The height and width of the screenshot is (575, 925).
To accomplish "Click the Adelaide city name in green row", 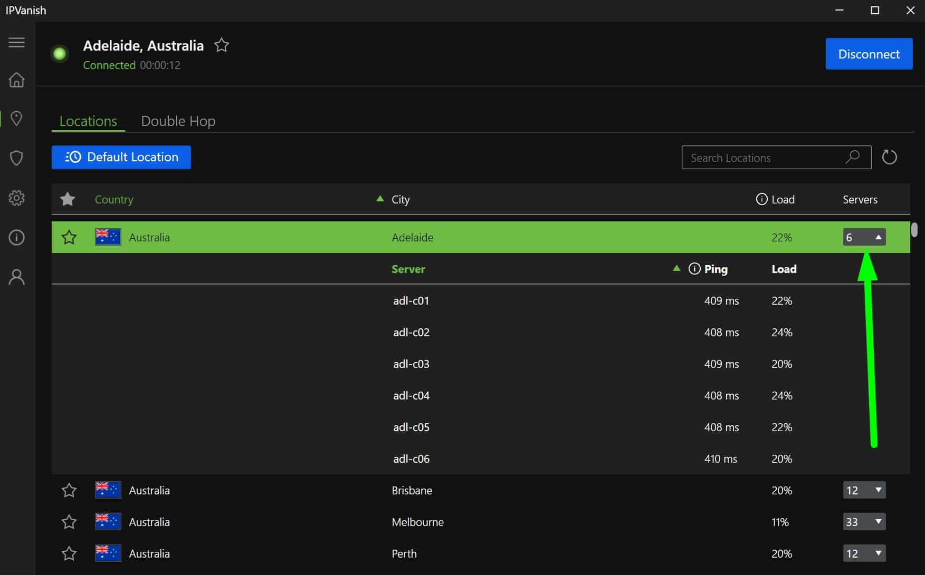I will [x=413, y=237].
